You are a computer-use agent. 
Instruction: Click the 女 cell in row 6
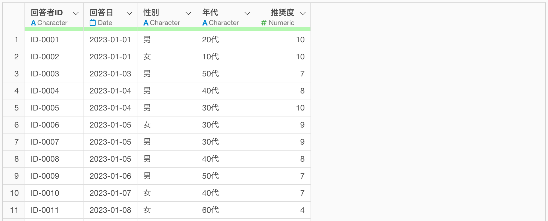pos(147,125)
